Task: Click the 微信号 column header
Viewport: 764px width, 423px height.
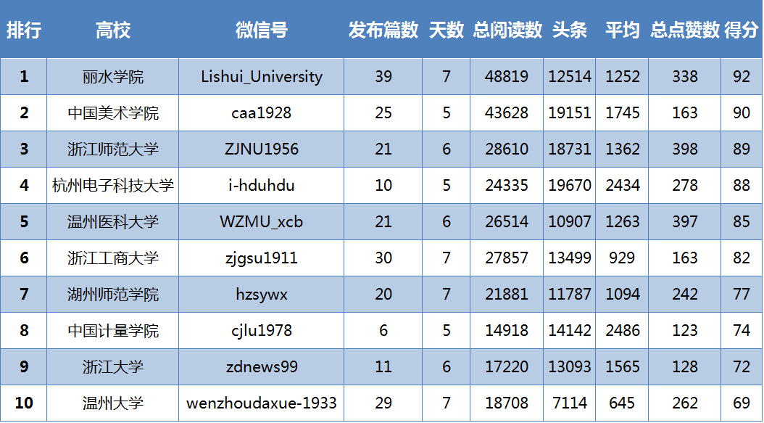Action: click(262, 30)
